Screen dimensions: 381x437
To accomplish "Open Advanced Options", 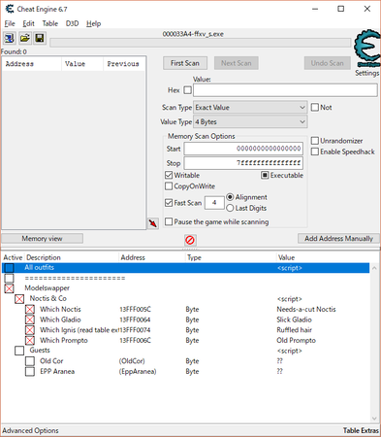I will [x=30, y=430].
